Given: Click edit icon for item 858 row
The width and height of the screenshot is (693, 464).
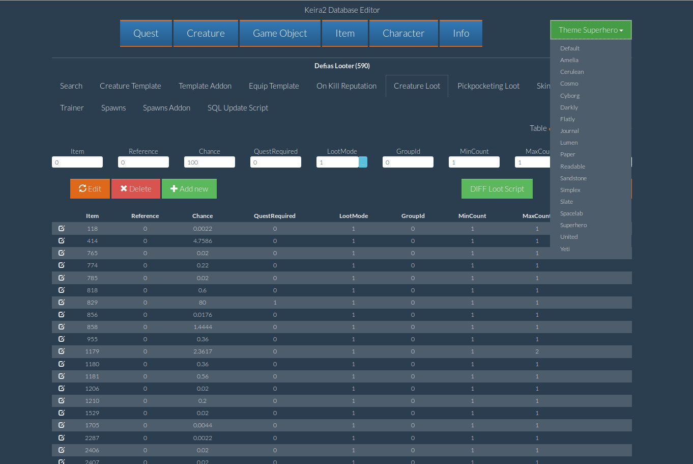Looking at the screenshot, I should click(62, 326).
